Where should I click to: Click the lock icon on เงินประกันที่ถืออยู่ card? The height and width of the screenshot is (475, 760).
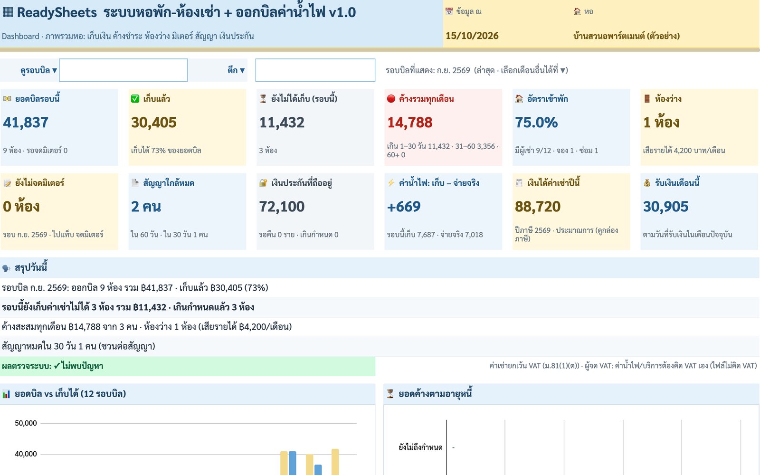coord(263,183)
